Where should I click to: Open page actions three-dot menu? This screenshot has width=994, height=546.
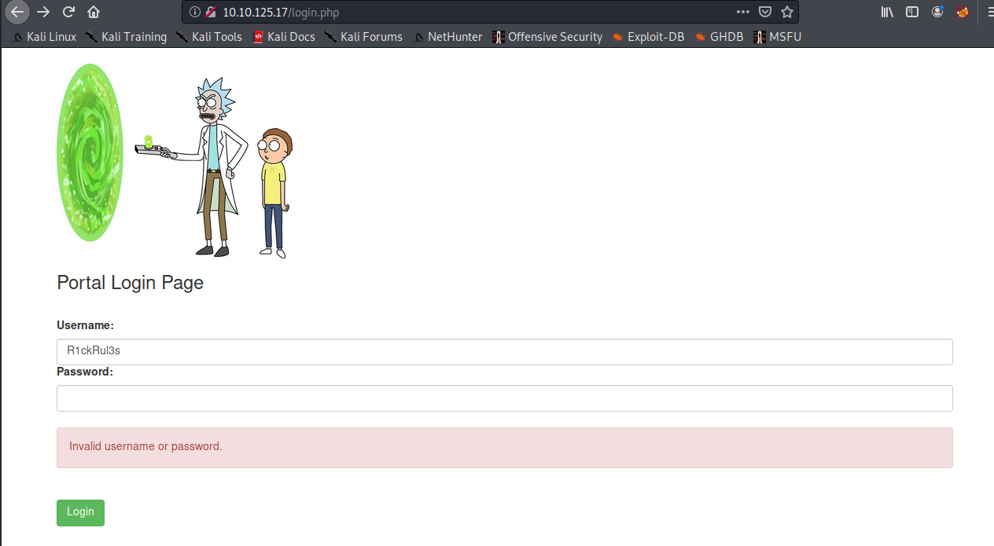(743, 12)
